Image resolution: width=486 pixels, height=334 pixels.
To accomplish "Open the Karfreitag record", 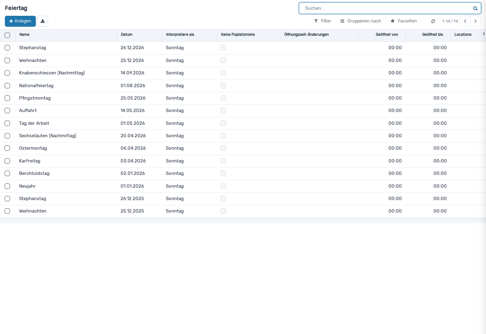I will point(30,161).
